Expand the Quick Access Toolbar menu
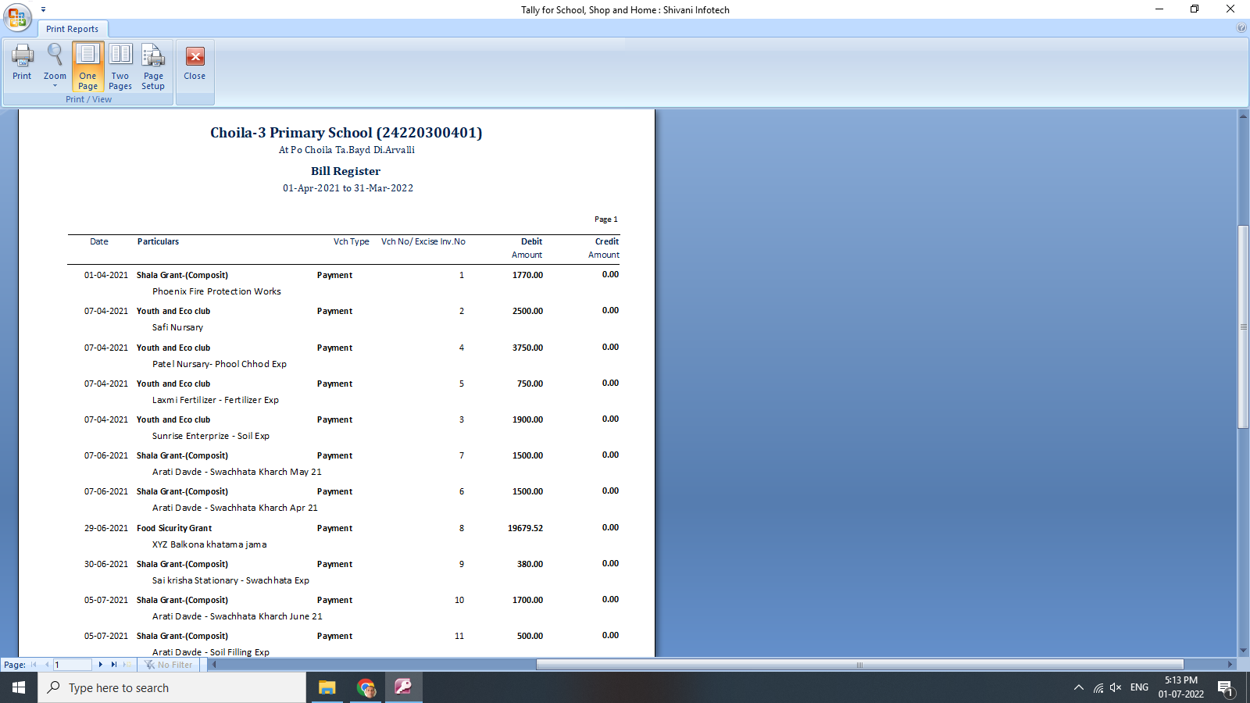1250x703 pixels. (x=43, y=9)
